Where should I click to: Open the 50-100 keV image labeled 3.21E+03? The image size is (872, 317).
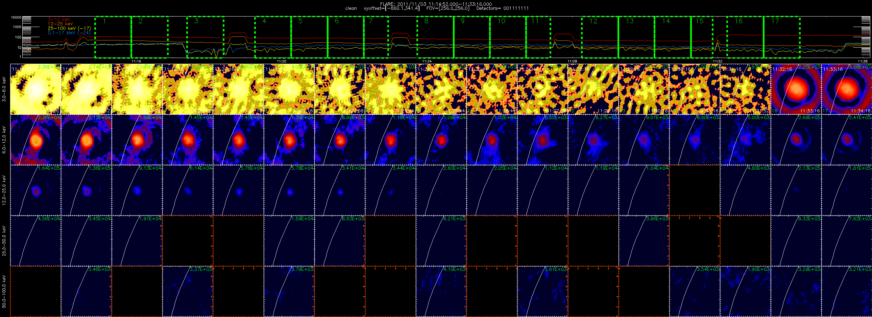pos(847,291)
